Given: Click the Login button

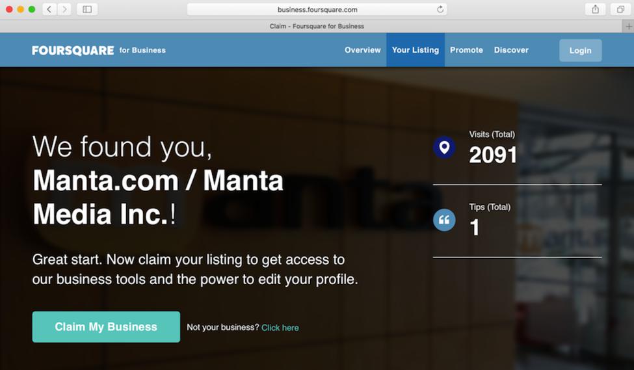Looking at the screenshot, I should click(x=580, y=51).
